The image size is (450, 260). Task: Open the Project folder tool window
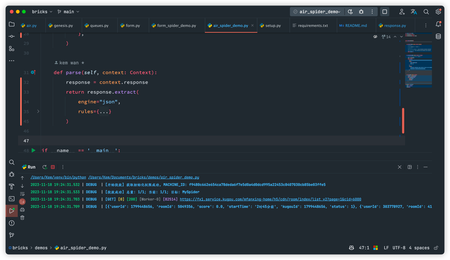pos(12,24)
